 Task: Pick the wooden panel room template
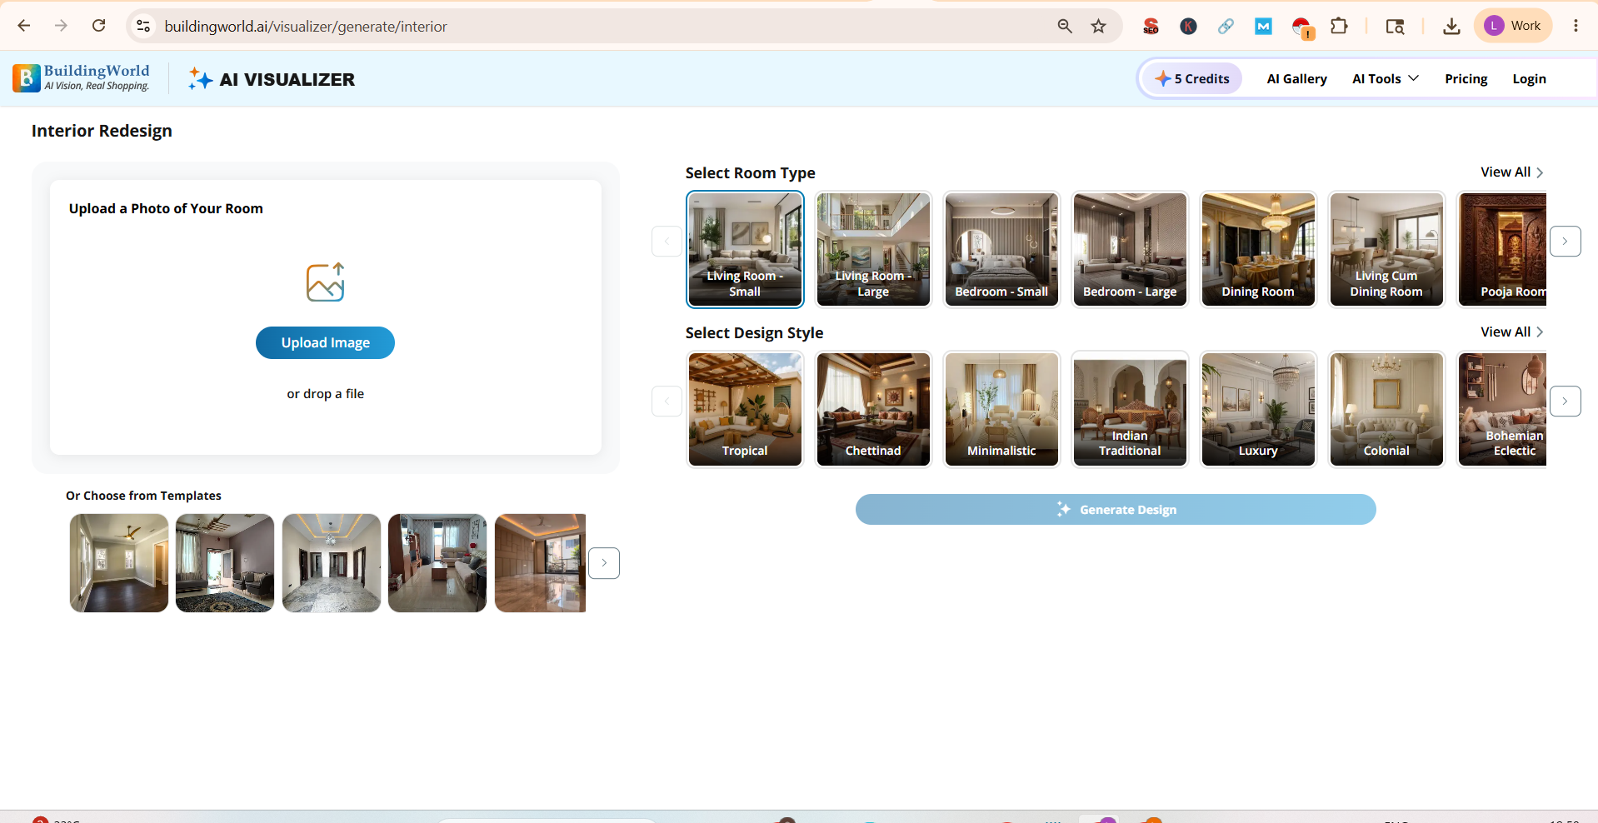tap(540, 563)
